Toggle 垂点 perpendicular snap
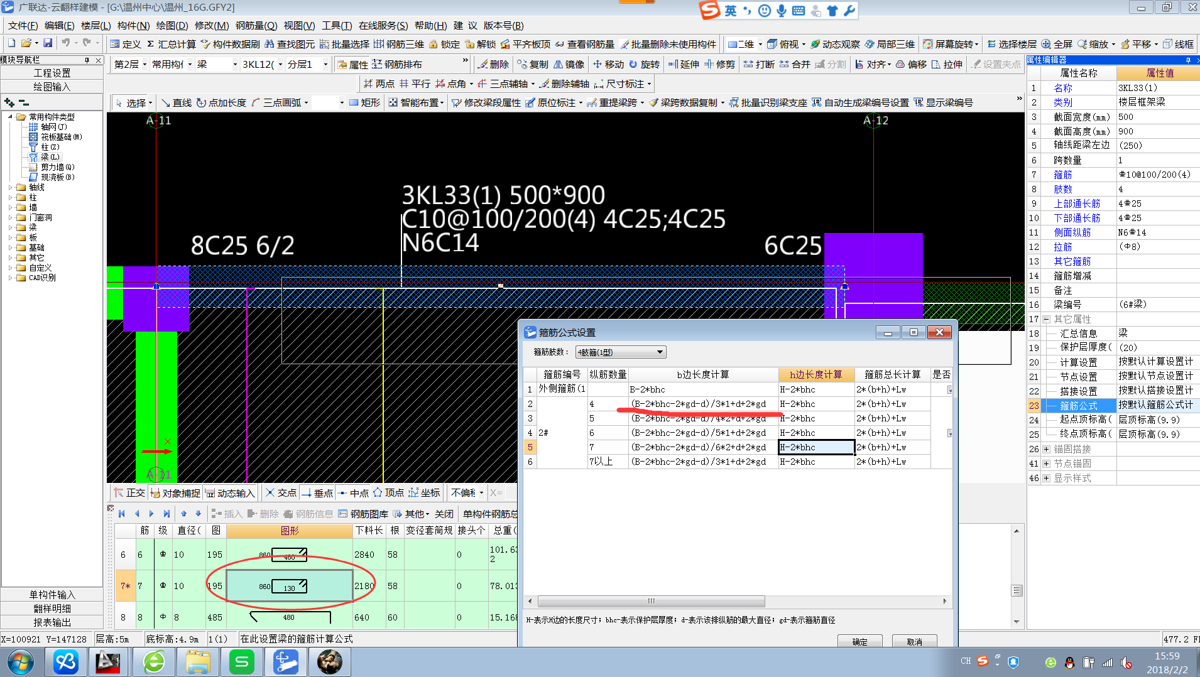Screen dimensions: 1200x677 (x=317, y=493)
